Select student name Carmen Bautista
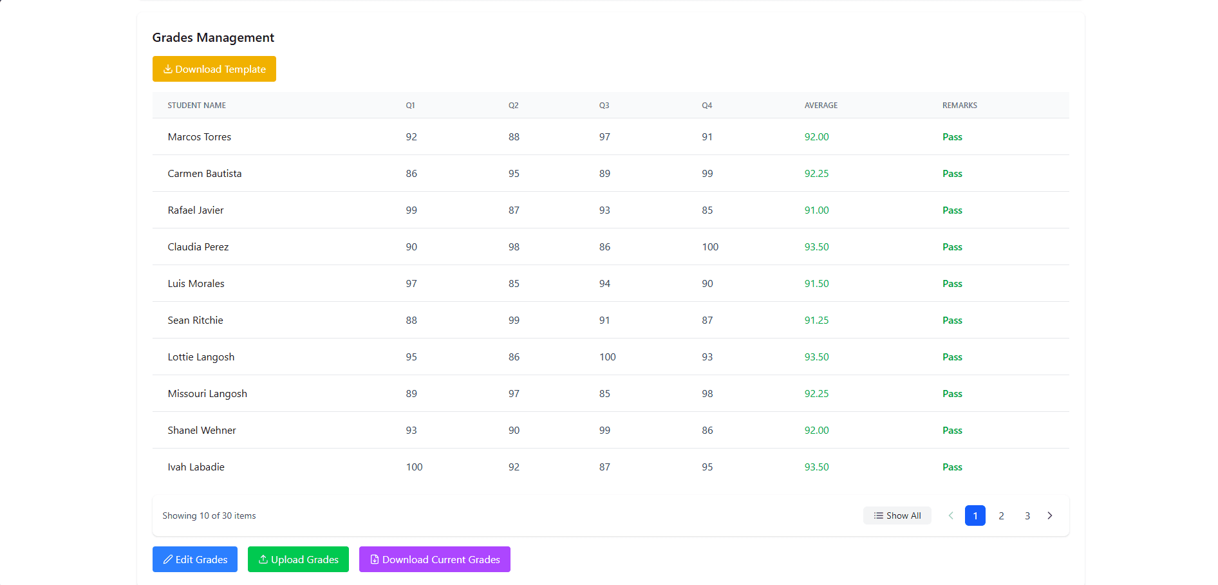 click(205, 174)
